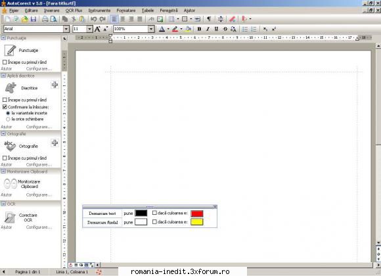Open Print Preview from the toolbar
The image size is (381, 276).
(x=53, y=19)
